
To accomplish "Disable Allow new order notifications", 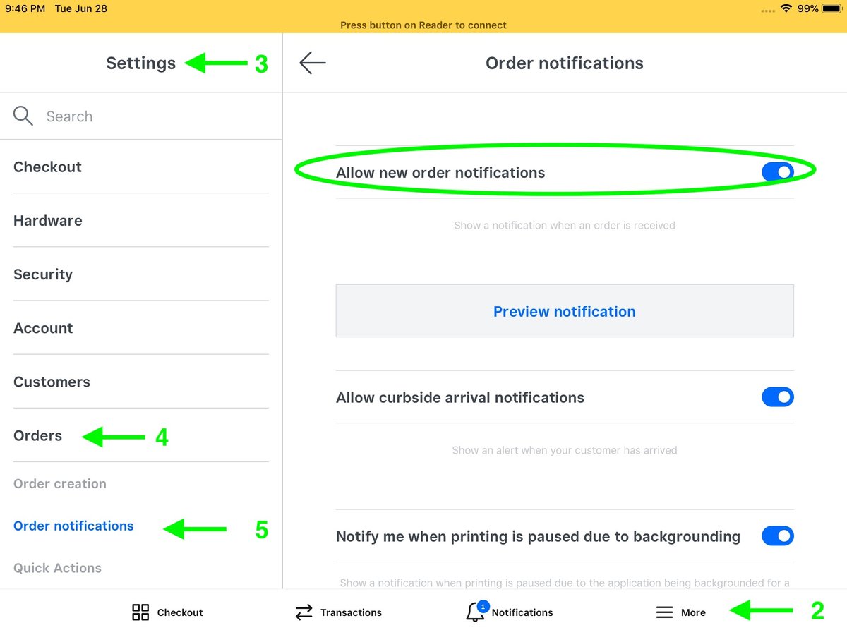I will pyautogui.click(x=778, y=171).
